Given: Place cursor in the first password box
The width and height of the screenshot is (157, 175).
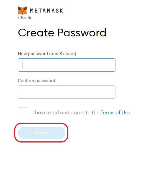Looking at the screenshot, I should click(x=67, y=65).
